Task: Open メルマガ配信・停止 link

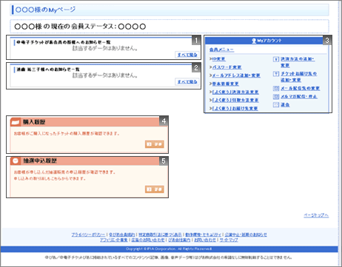Action: click(x=299, y=96)
